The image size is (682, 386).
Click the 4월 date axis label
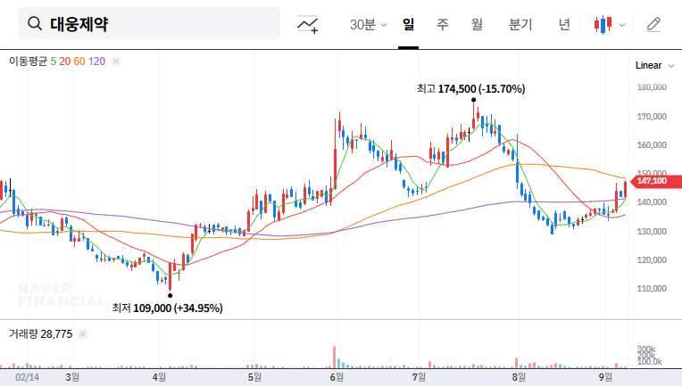coord(159,377)
